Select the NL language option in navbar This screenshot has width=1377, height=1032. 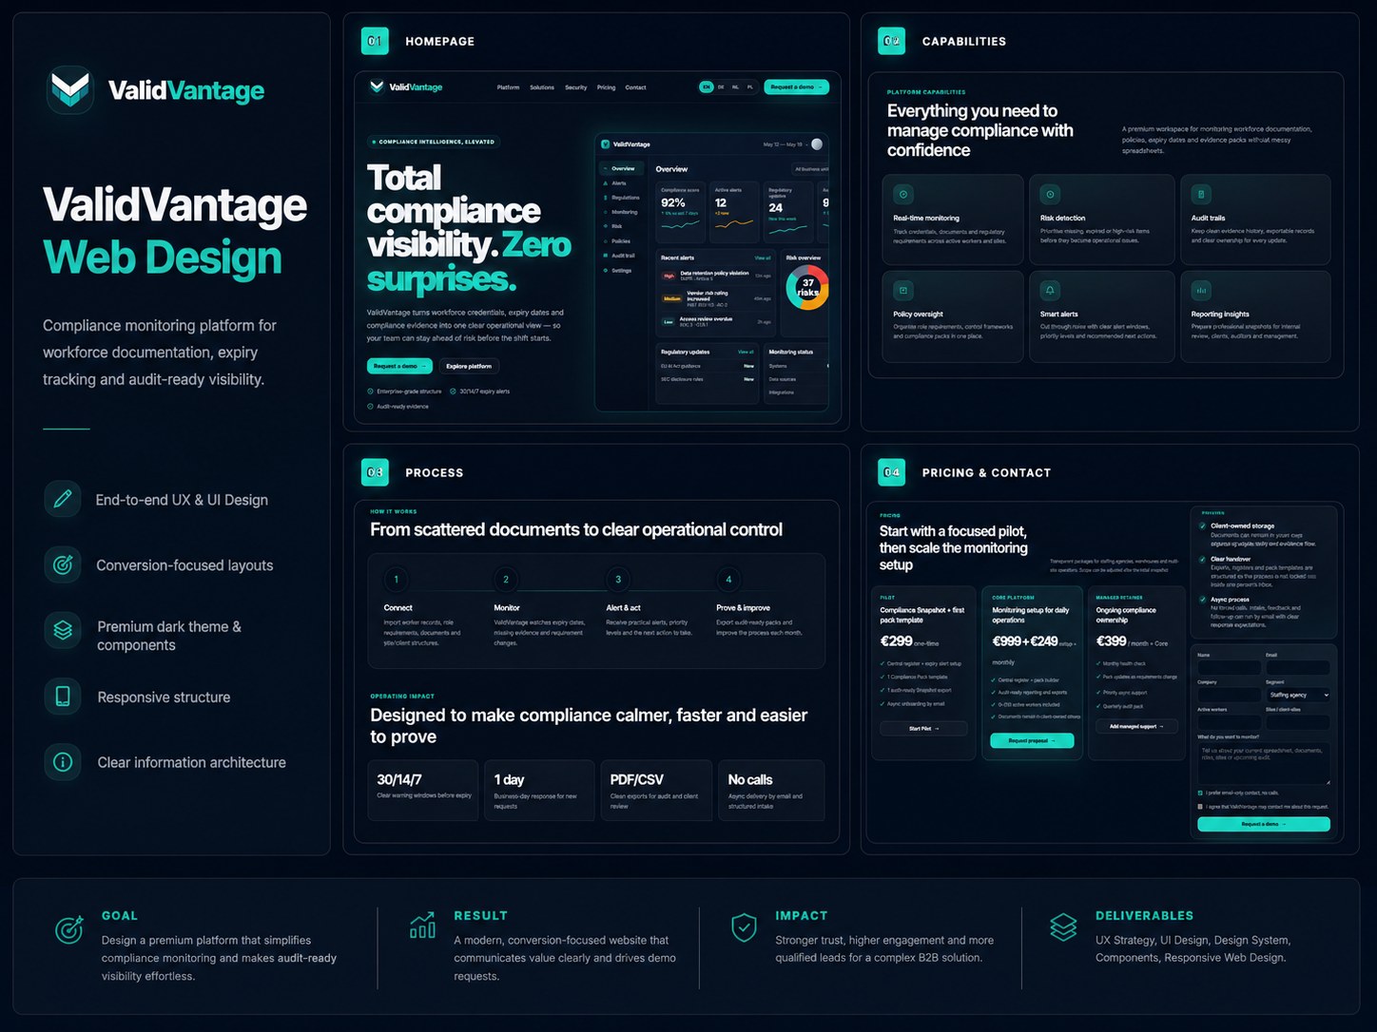pyautogui.click(x=735, y=86)
